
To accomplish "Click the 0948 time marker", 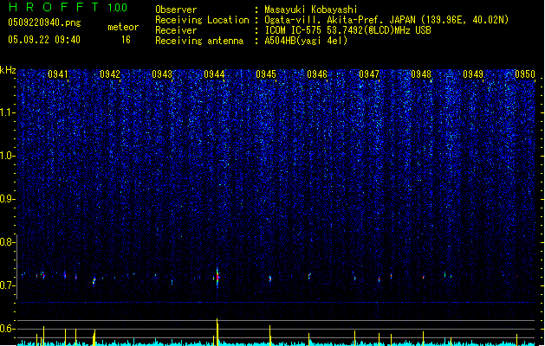I will tap(421, 74).
